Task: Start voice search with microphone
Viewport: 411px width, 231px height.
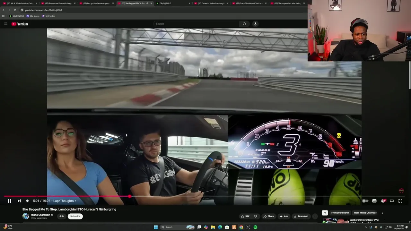Action: (x=255, y=24)
